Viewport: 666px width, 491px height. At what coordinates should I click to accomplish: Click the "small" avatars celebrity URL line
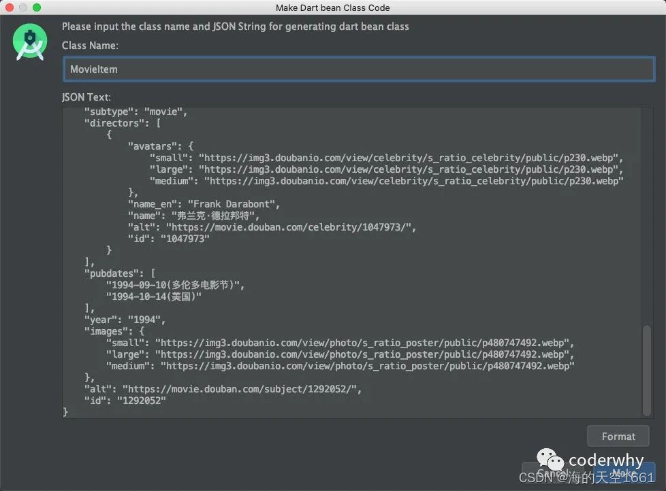[386, 158]
